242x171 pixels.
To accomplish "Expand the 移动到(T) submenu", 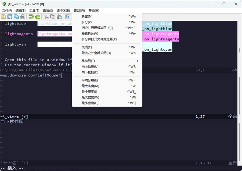I will click(107, 61).
